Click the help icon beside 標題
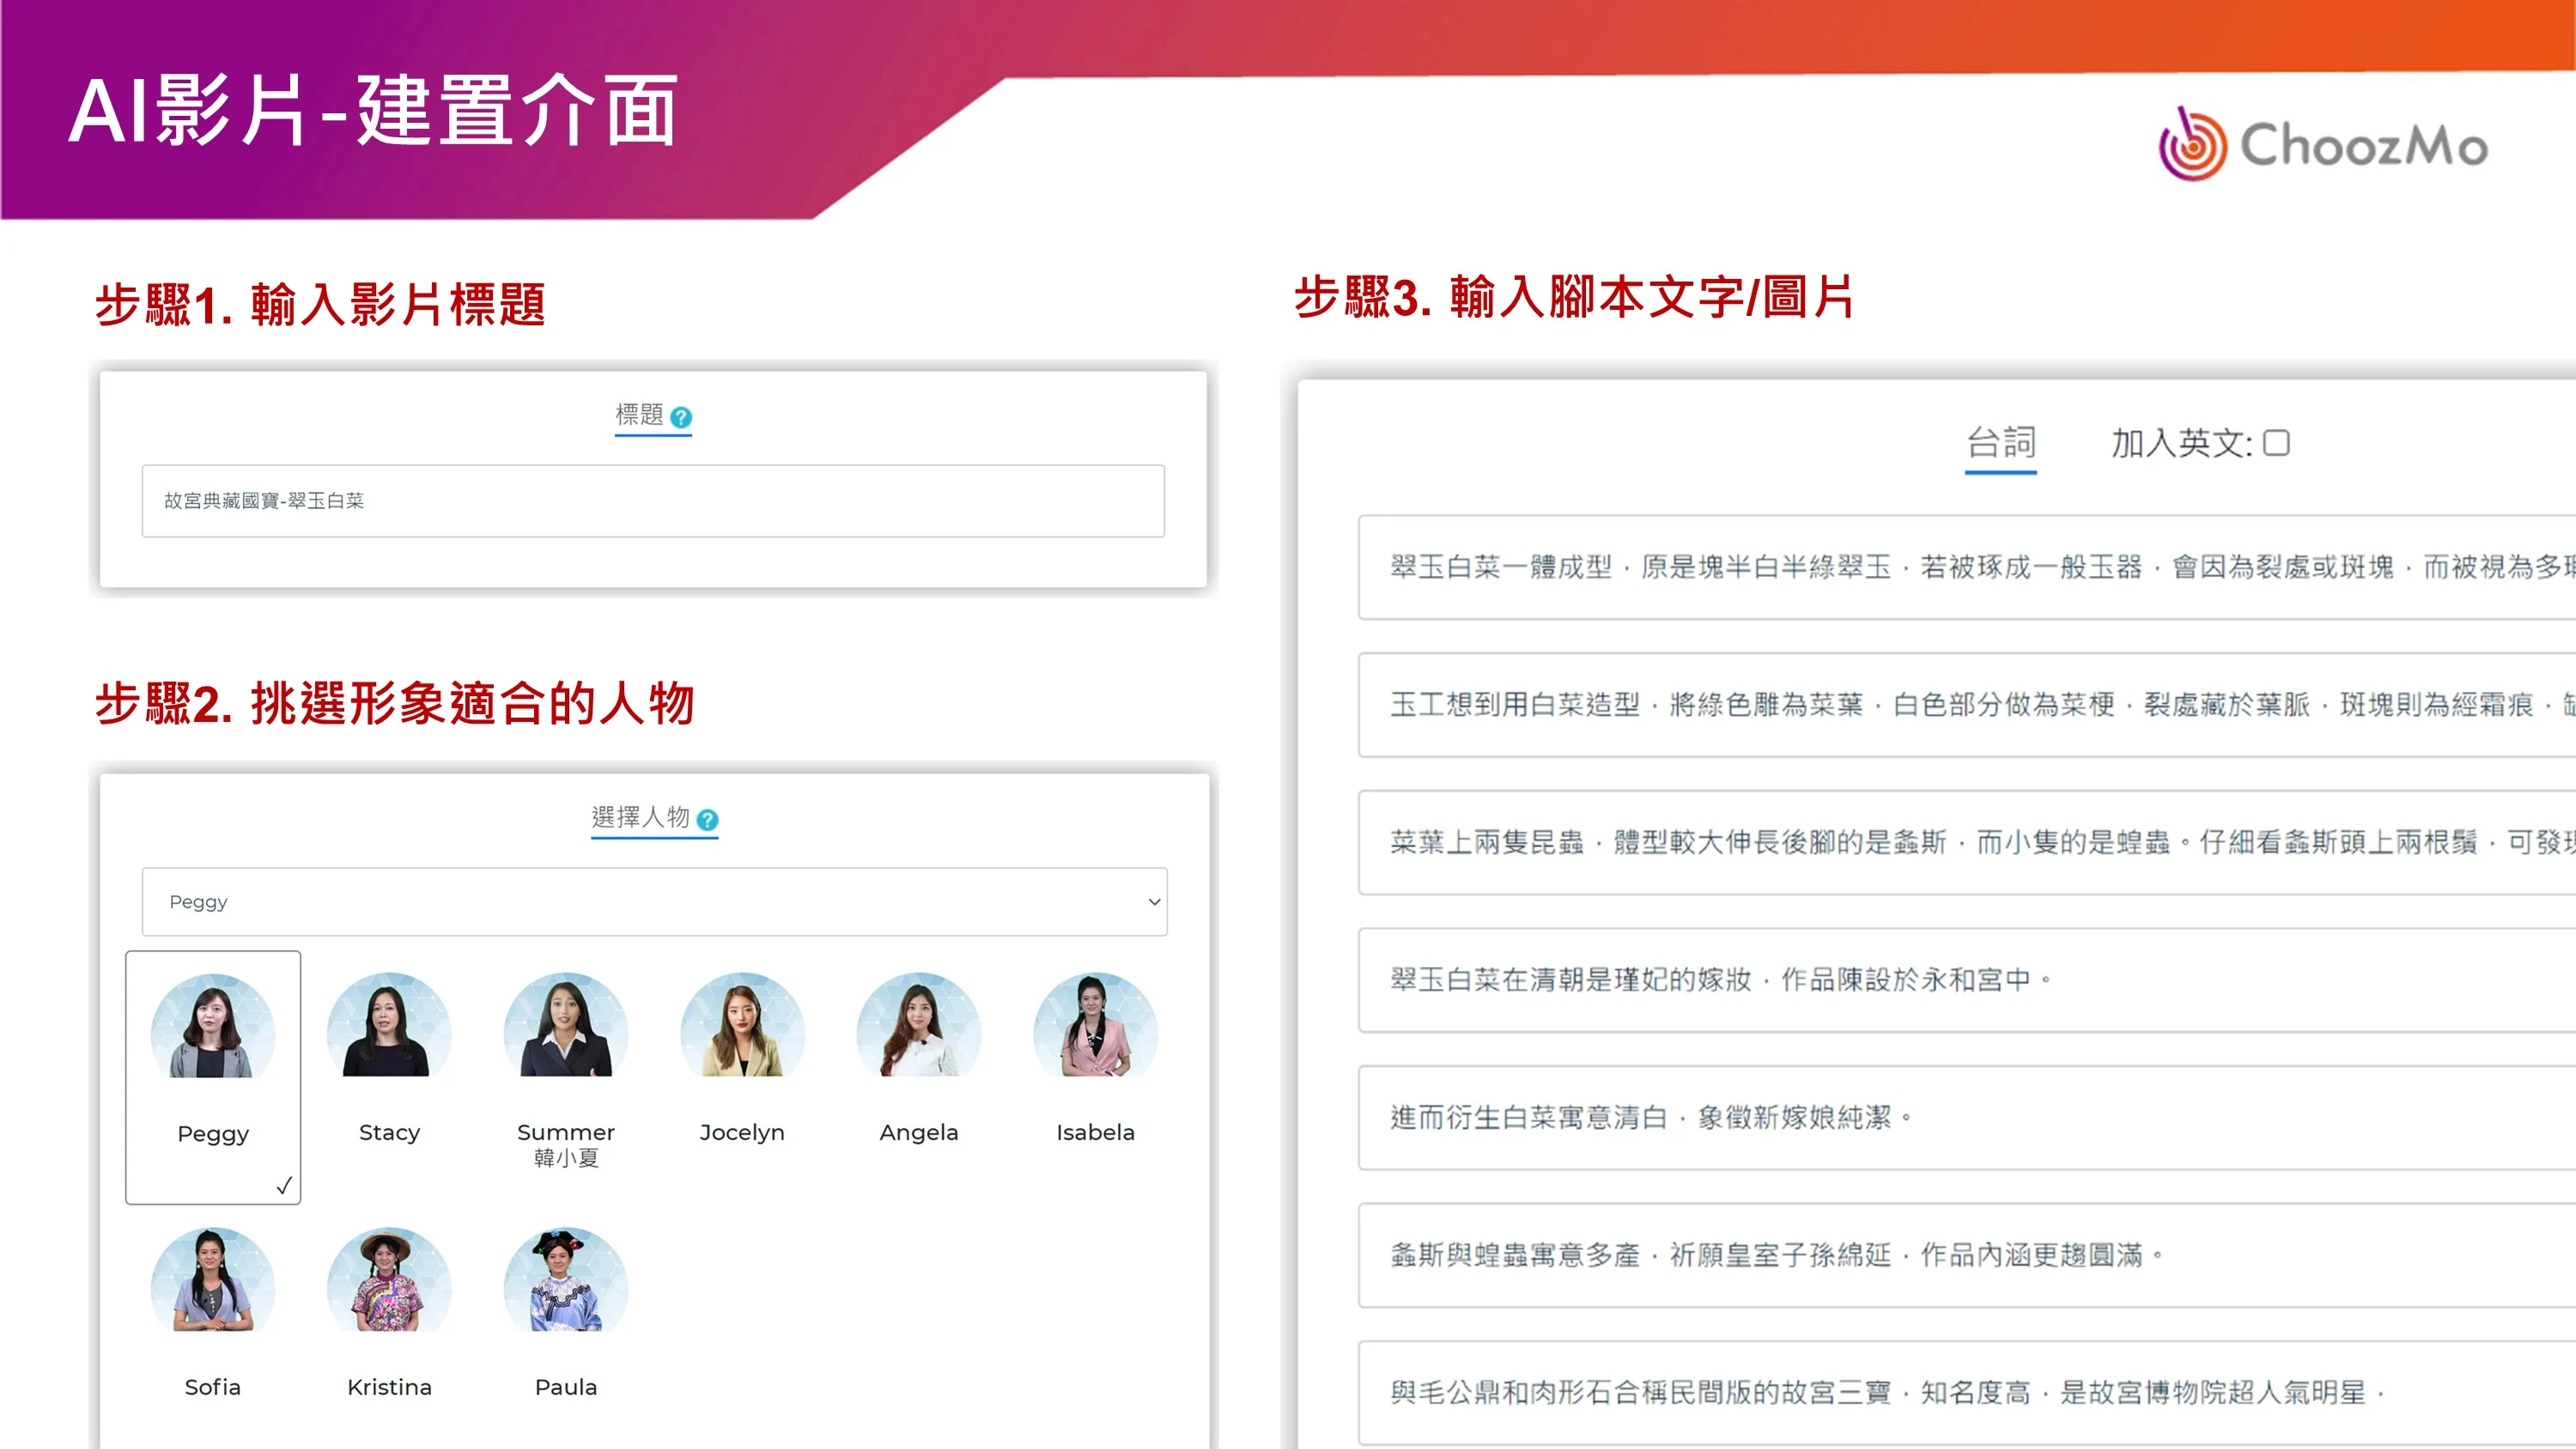 click(681, 417)
